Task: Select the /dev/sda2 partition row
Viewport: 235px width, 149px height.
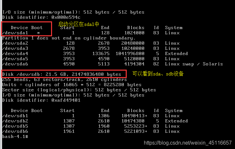Action: click(91, 43)
